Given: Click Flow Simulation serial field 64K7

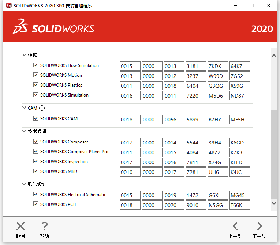Looking at the screenshot, I should 240,66.
